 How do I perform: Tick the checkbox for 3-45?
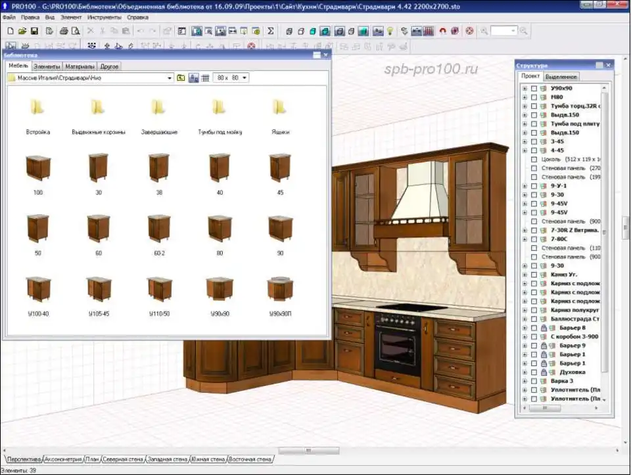[x=534, y=141]
